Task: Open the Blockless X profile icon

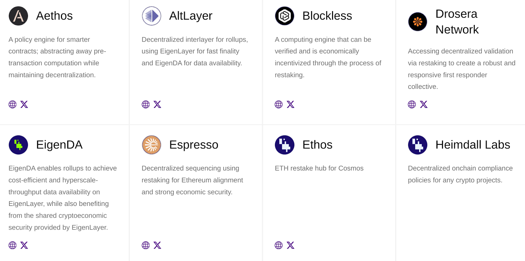Action: (x=290, y=104)
